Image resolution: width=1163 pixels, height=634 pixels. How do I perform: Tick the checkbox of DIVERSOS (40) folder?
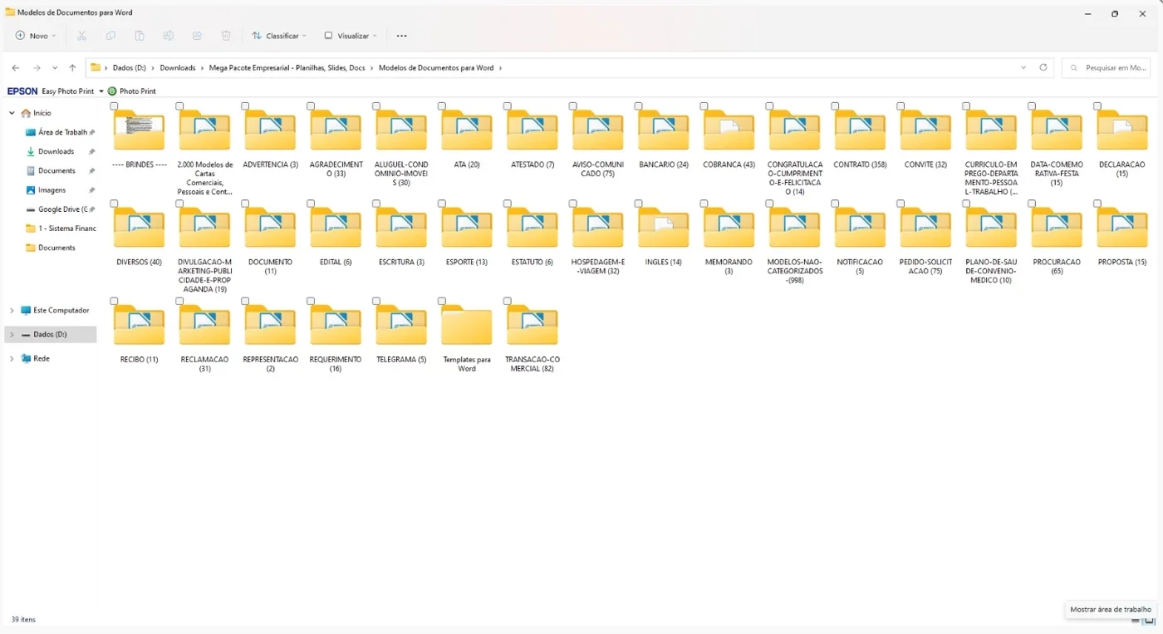(x=114, y=204)
